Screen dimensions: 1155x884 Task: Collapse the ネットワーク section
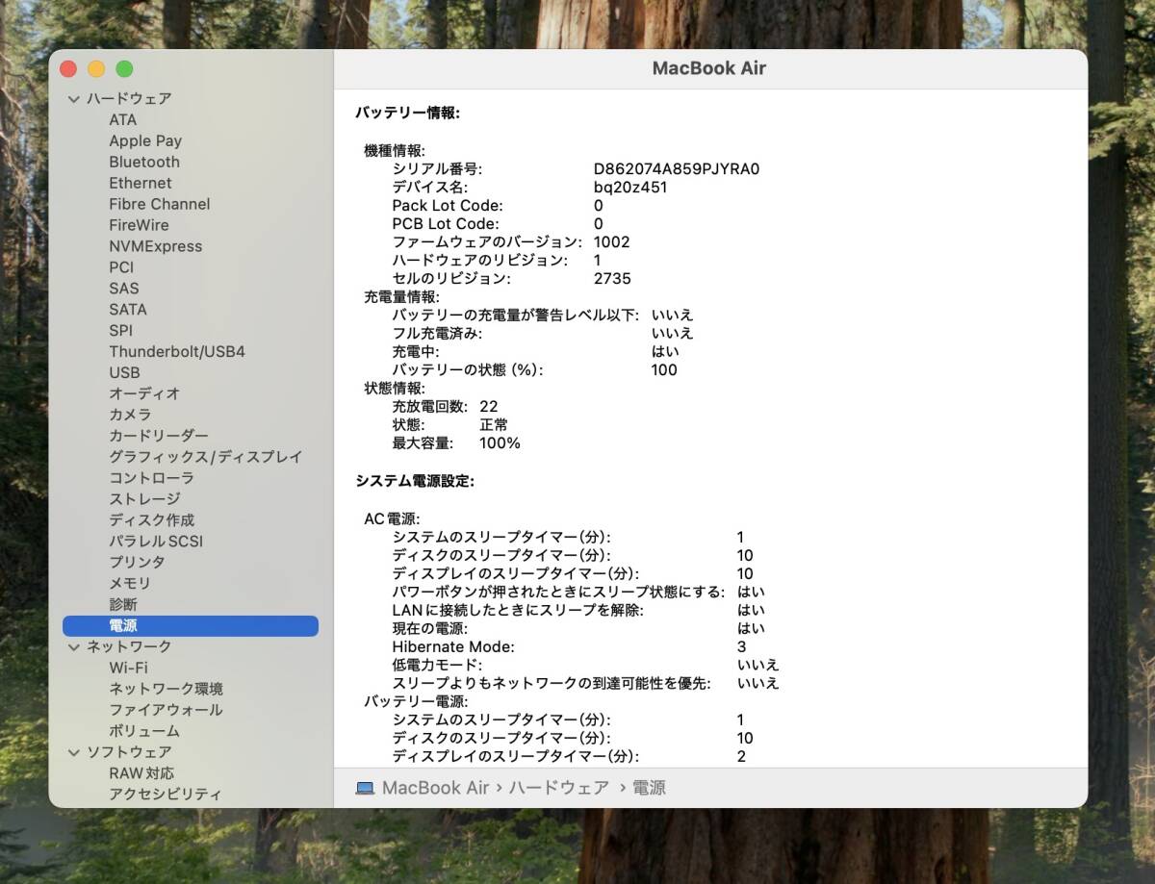click(x=73, y=647)
